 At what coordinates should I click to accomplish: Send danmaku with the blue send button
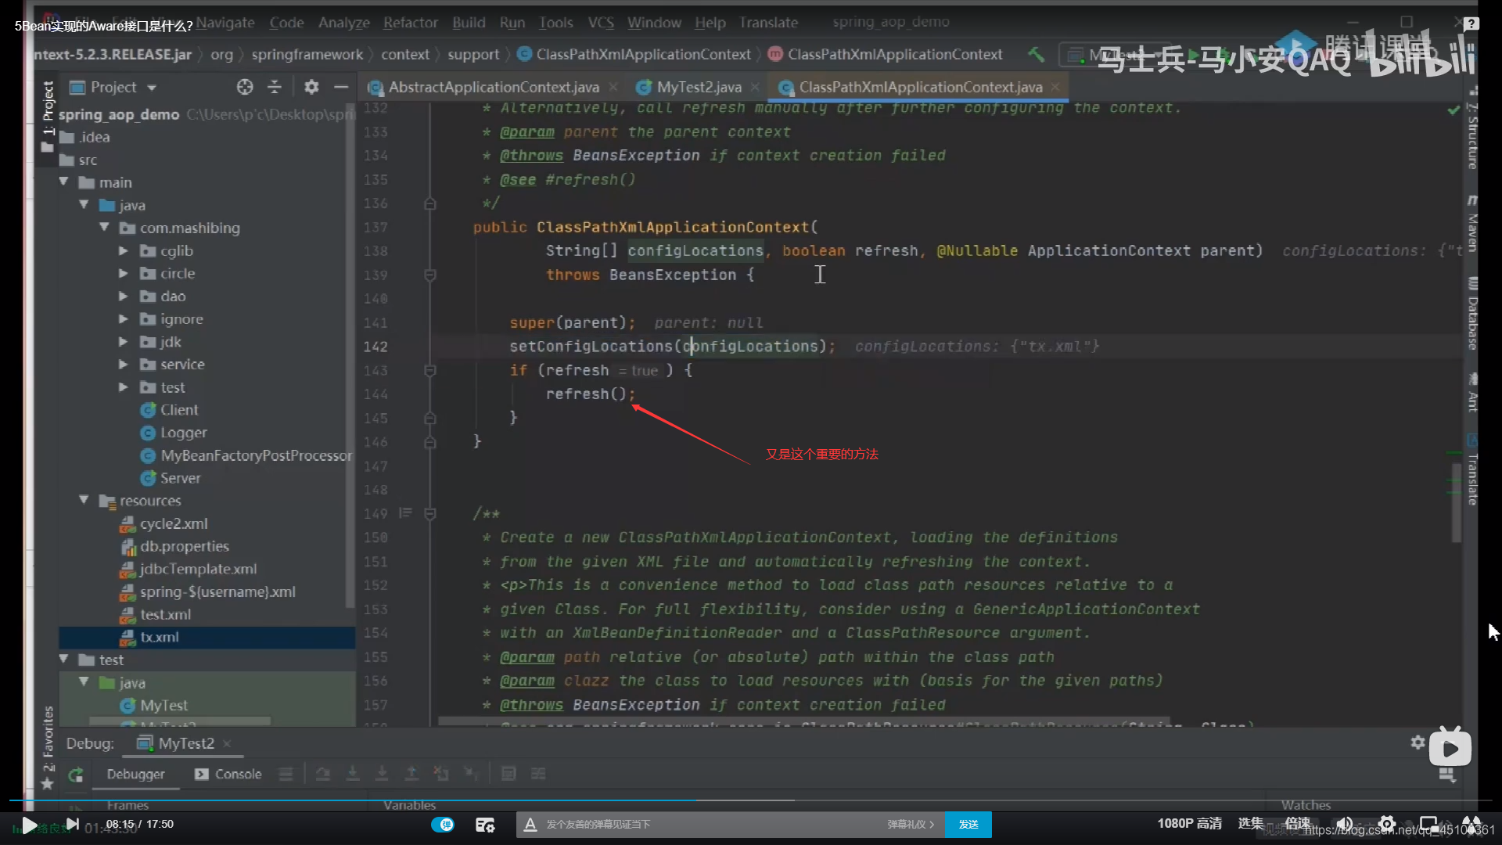(x=968, y=824)
